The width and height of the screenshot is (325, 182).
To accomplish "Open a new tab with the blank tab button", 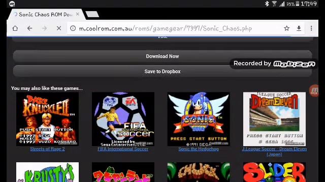I will [92, 14].
